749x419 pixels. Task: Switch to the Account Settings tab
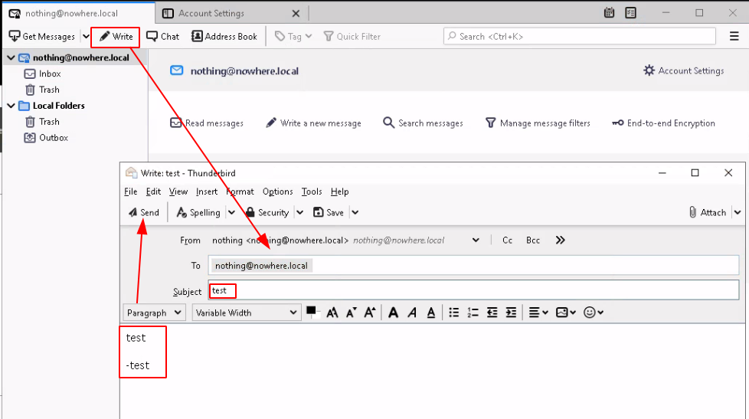[232, 13]
